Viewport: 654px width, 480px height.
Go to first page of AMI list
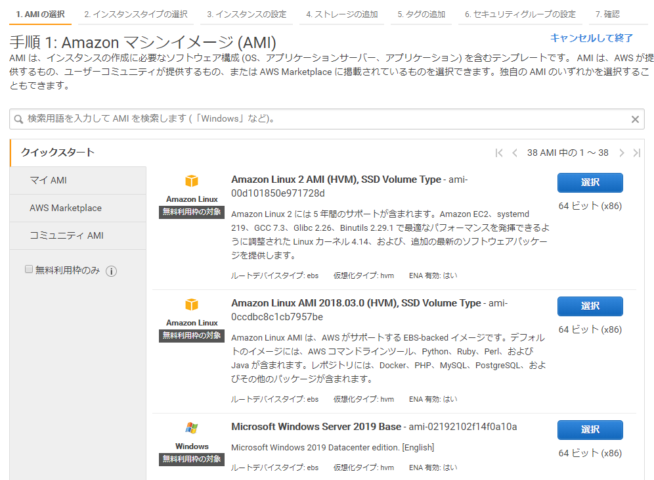pyautogui.click(x=499, y=153)
